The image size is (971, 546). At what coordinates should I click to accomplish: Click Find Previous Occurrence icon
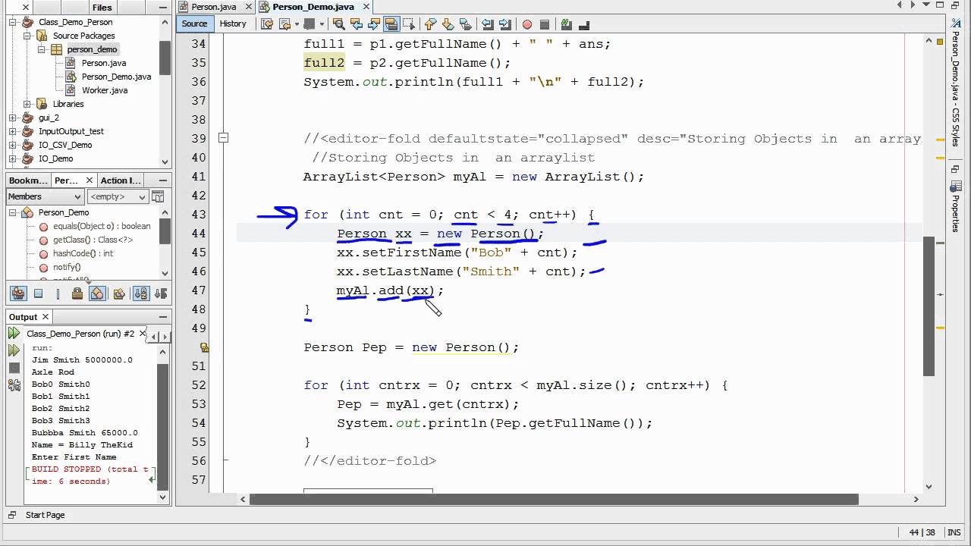356,24
